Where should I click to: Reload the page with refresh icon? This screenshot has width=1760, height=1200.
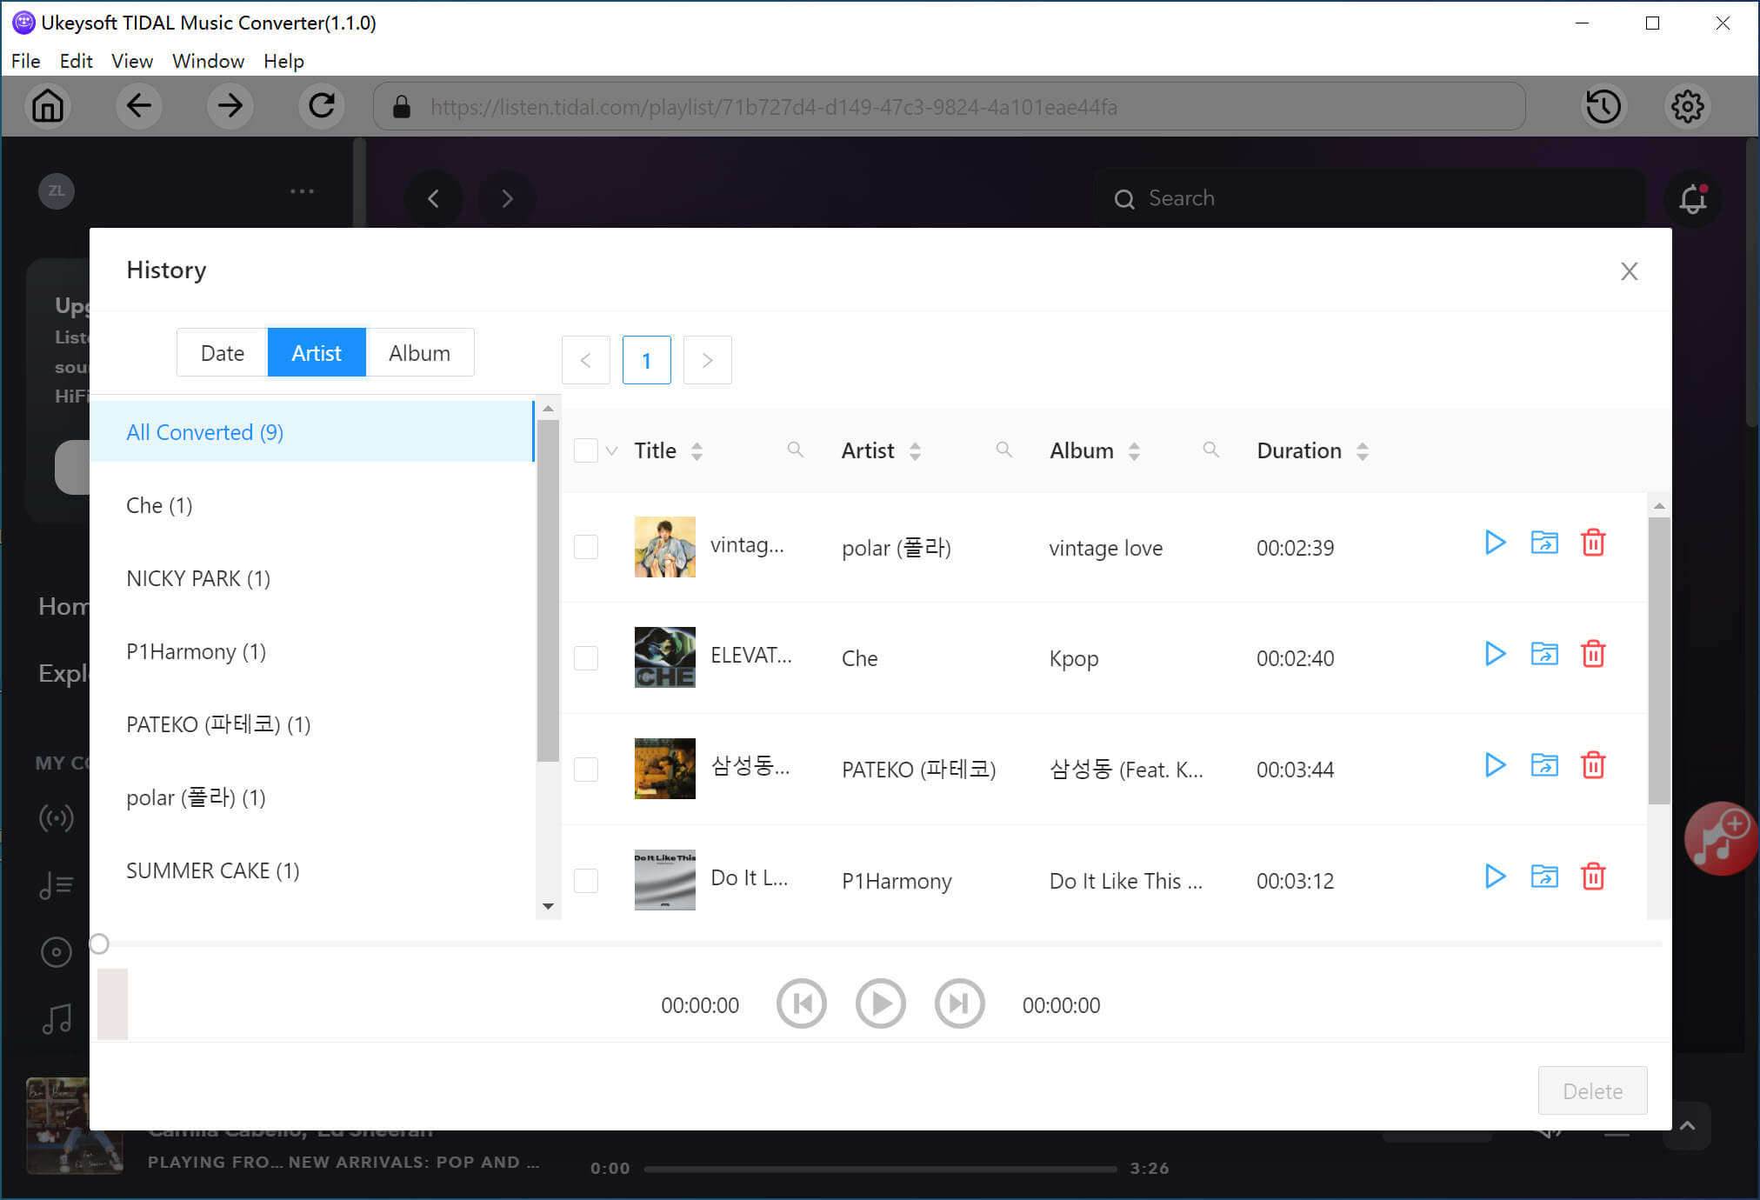coord(322,106)
